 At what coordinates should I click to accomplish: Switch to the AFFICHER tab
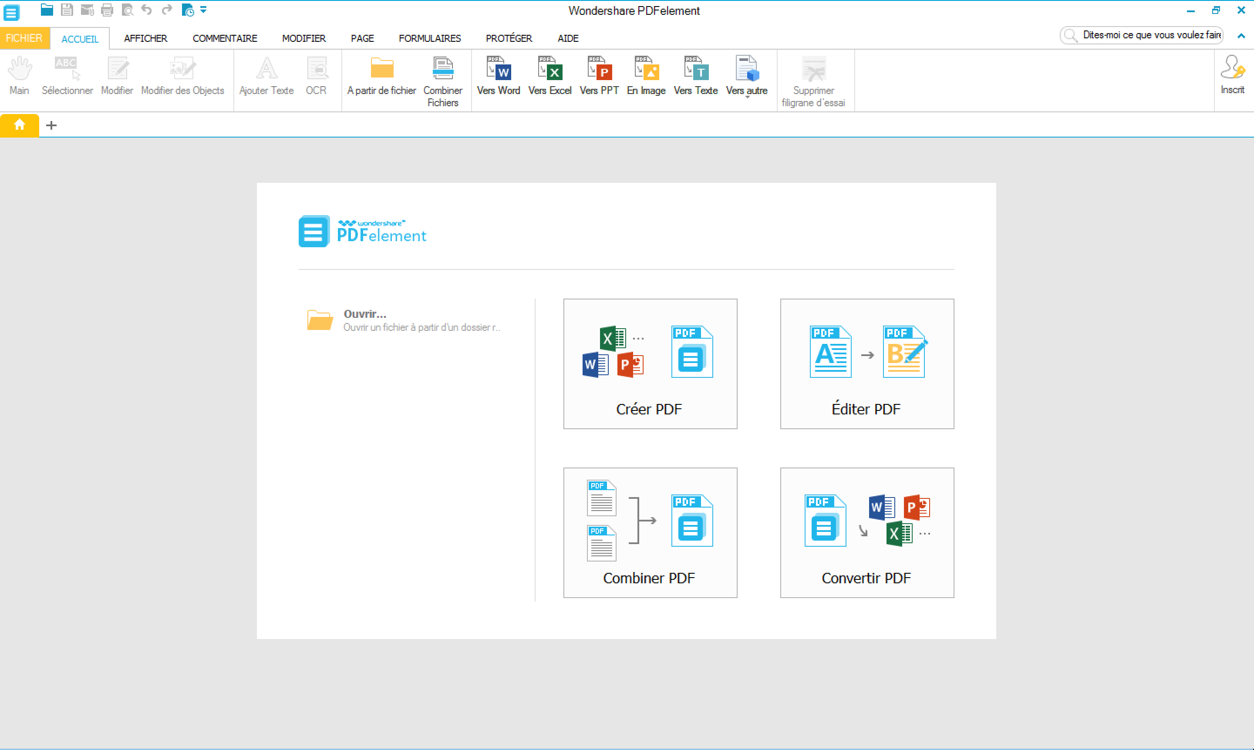tap(145, 38)
